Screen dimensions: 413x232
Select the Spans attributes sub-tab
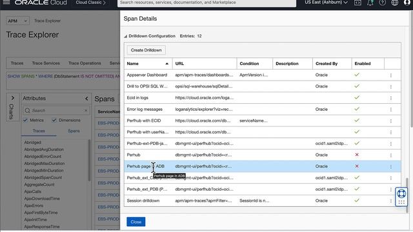pyautogui.click(x=74, y=131)
